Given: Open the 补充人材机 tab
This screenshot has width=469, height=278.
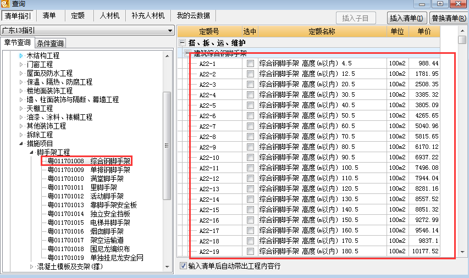Looking at the screenshot, I should [148, 15].
